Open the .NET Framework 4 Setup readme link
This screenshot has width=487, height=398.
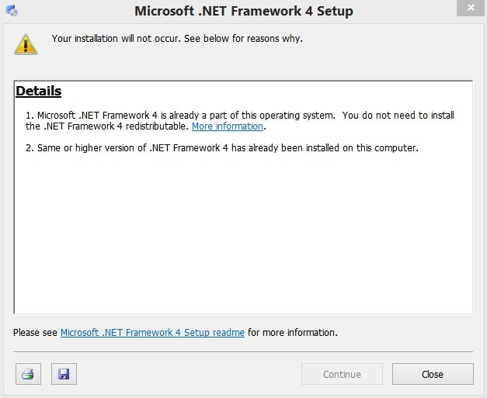(152, 333)
